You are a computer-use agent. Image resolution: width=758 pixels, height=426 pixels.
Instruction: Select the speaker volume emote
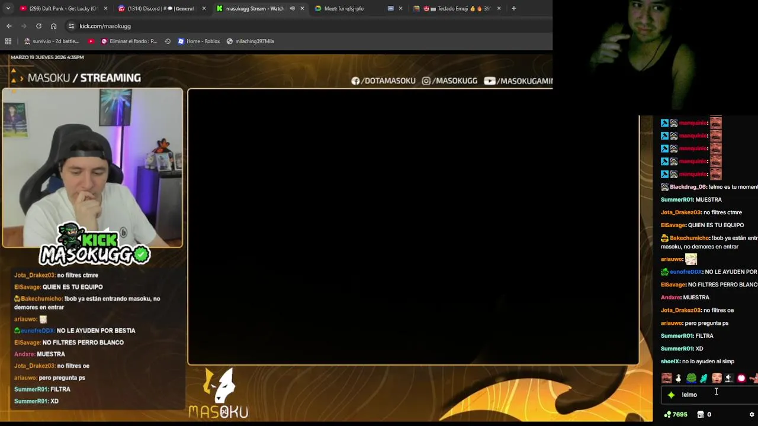click(x=729, y=378)
